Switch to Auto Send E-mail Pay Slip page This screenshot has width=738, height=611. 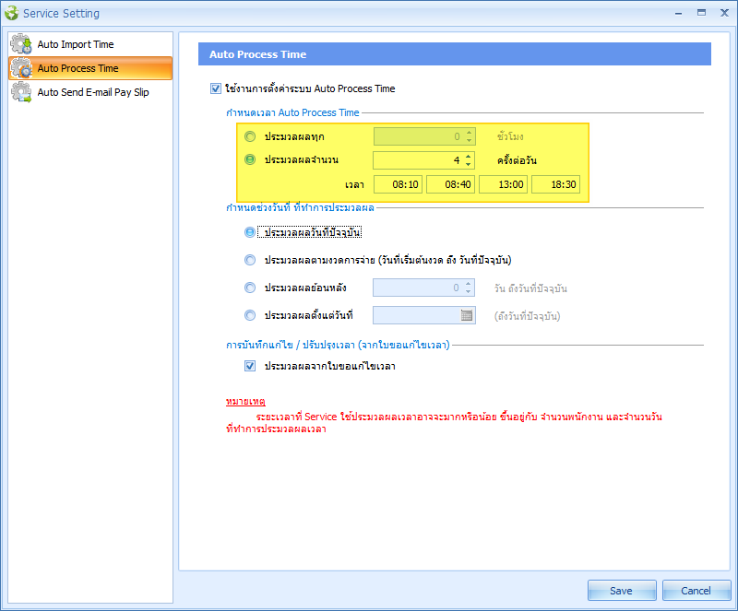pyautogui.click(x=92, y=92)
